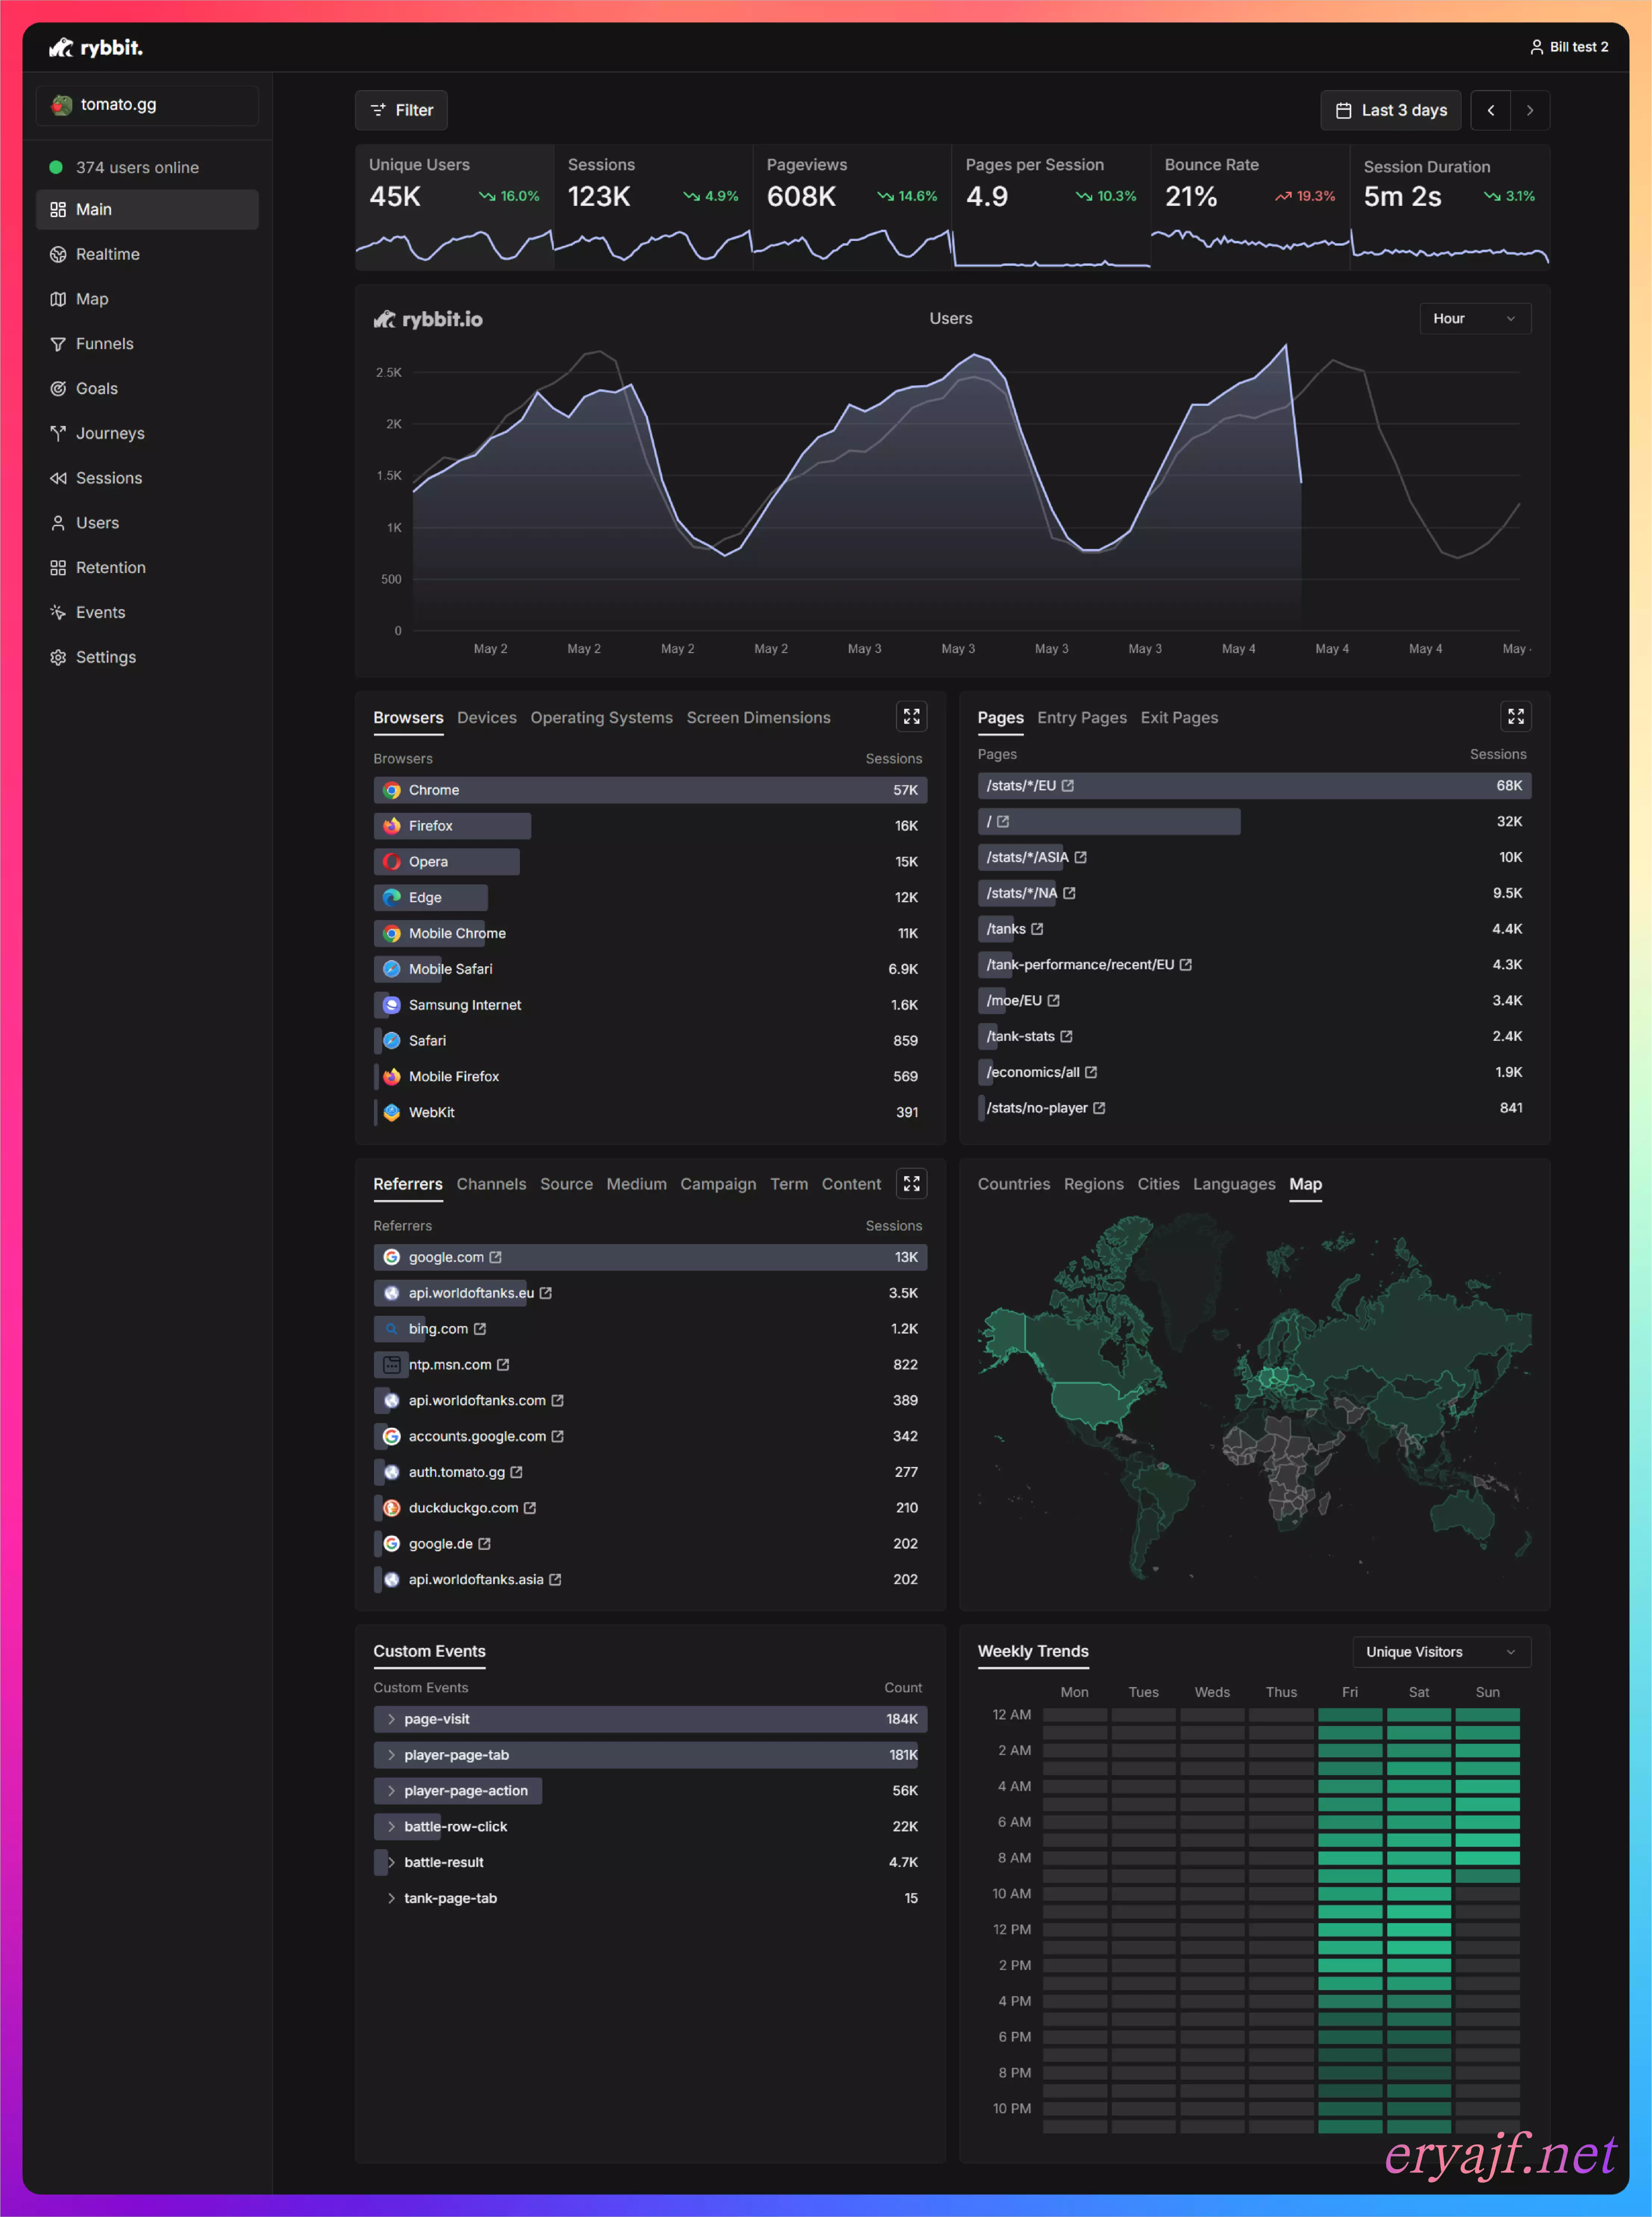Open the Filter button
The width and height of the screenshot is (1652, 2217).
[401, 110]
